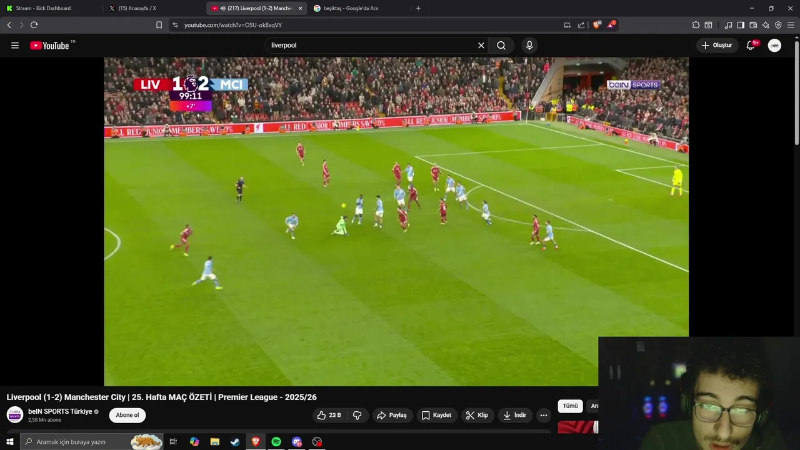The width and height of the screenshot is (800, 450).
Task: Like the video with the thumbs up
Action: pos(329,415)
